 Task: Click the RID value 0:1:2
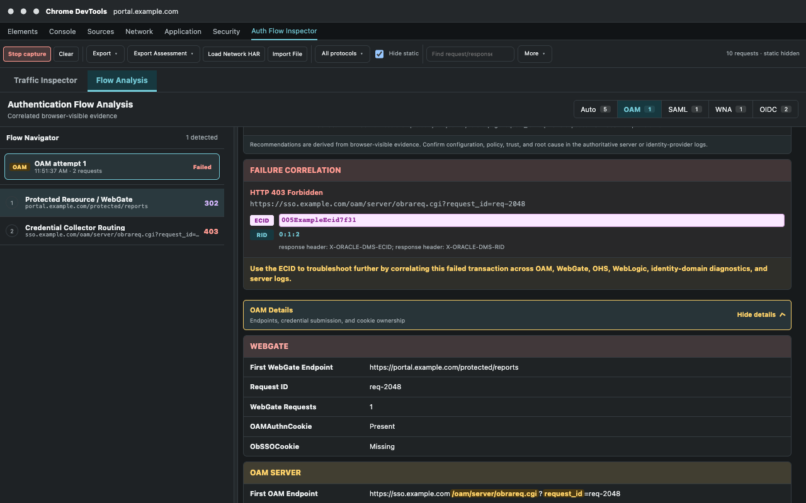tap(290, 235)
